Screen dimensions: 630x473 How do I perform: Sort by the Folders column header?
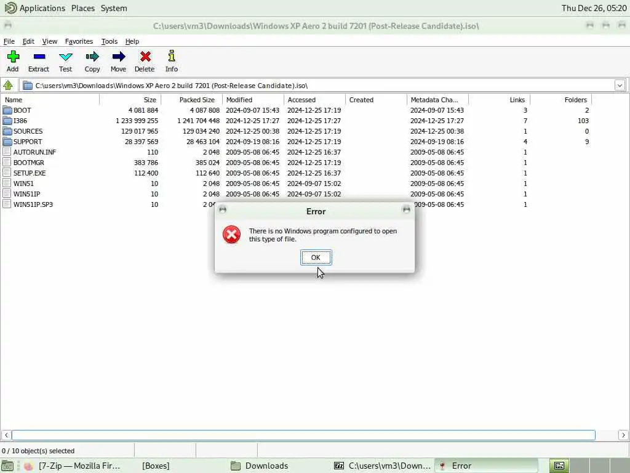561,100
